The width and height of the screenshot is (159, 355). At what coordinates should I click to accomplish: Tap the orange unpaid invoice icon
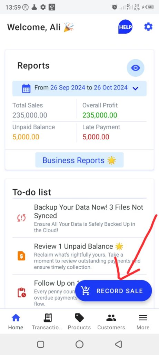(x=21, y=256)
